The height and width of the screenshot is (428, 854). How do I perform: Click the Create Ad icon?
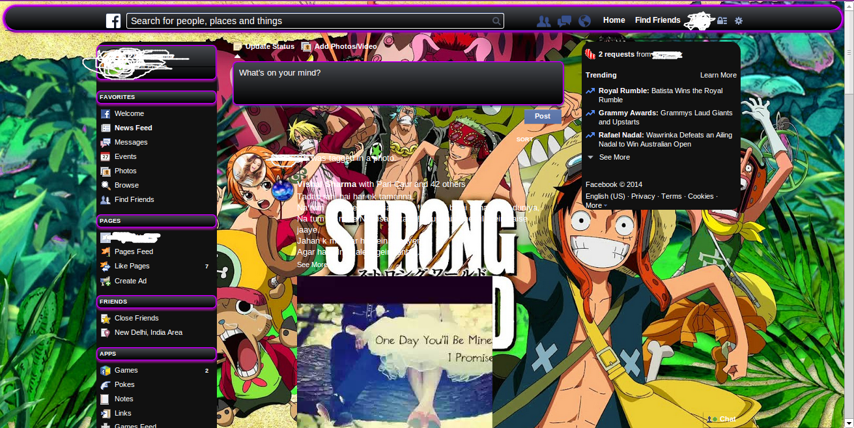106,281
